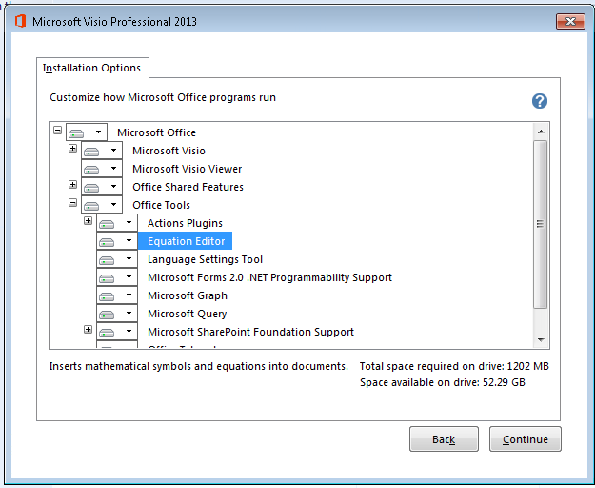The image size is (595, 488).
Task: Switch to the Installation Options tab
Action: coord(92,68)
